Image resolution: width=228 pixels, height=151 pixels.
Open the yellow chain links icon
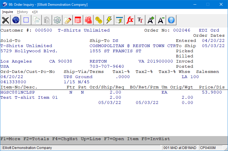coord(98,20)
